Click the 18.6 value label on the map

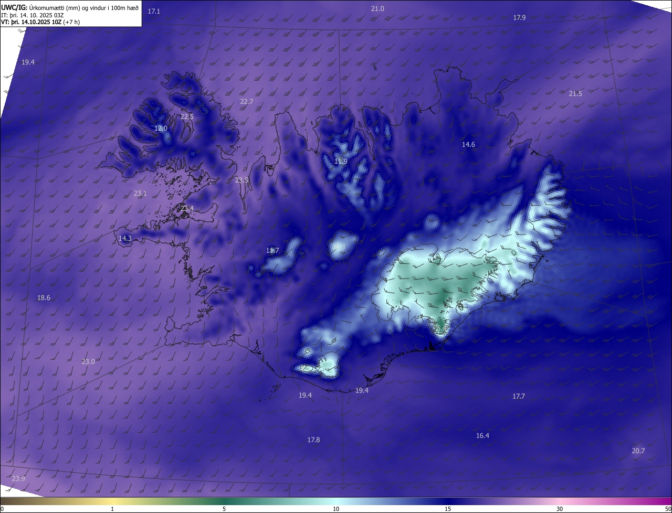pos(44,297)
